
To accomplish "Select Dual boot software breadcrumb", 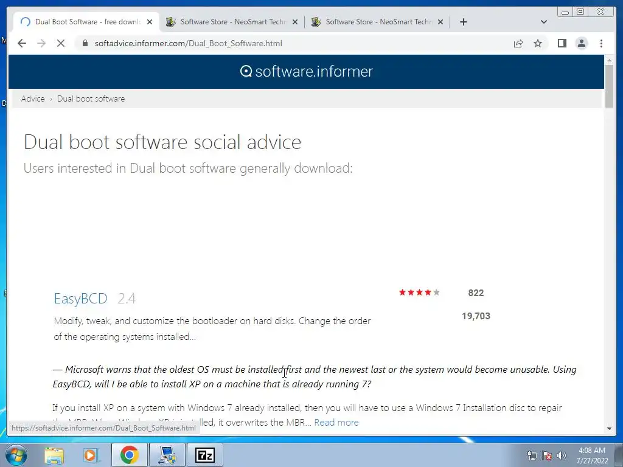I will [91, 99].
